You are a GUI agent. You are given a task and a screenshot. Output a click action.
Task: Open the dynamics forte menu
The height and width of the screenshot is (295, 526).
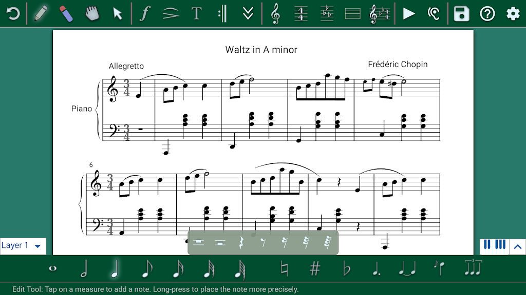pyautogui.click(x=144, y=14)
